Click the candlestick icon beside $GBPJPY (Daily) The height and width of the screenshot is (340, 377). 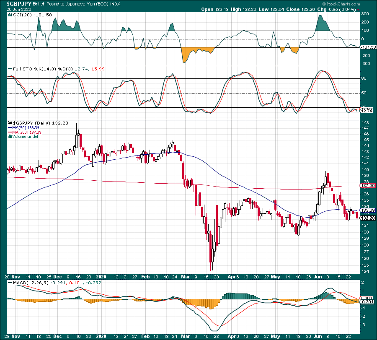10,123
